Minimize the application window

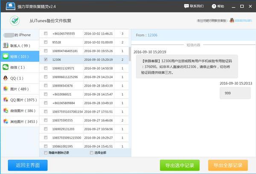(x=234, y=6)
